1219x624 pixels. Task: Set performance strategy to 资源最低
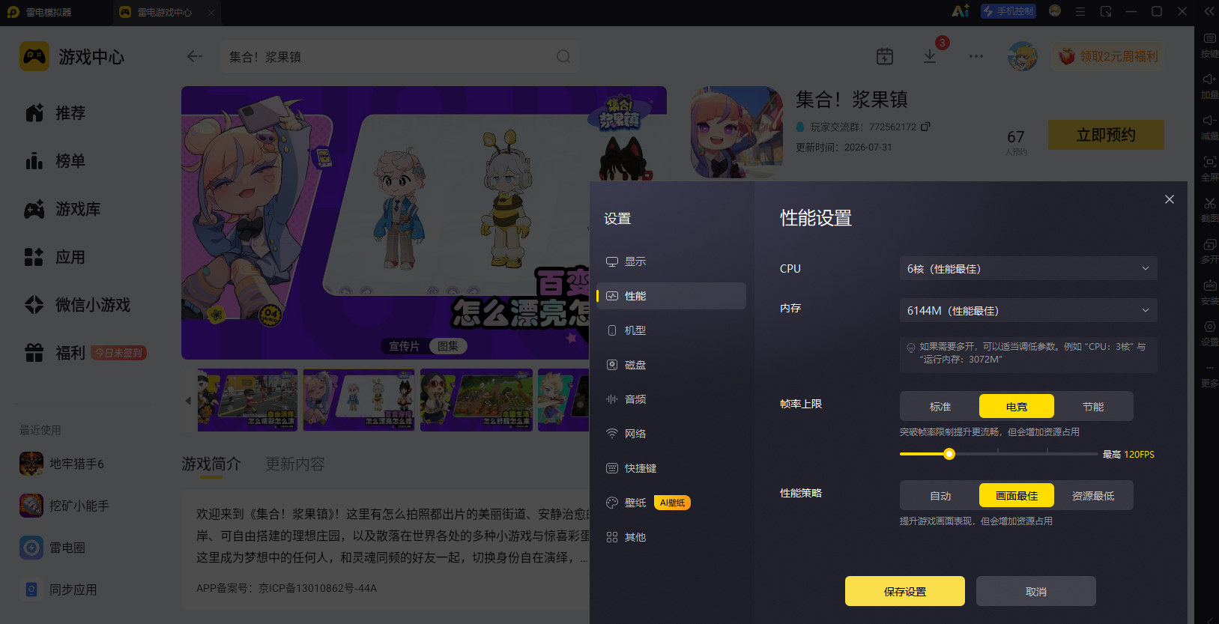pos(1093,495)
